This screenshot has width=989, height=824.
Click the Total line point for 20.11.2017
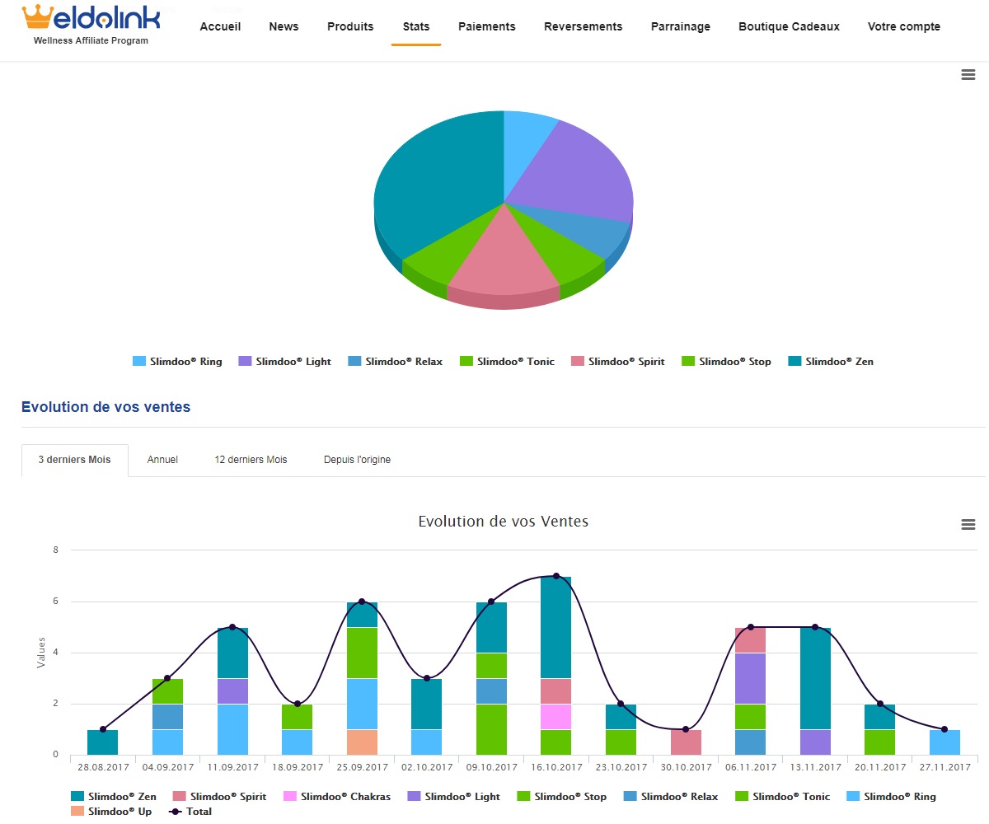pyautogui.click(x=880, y=704)
